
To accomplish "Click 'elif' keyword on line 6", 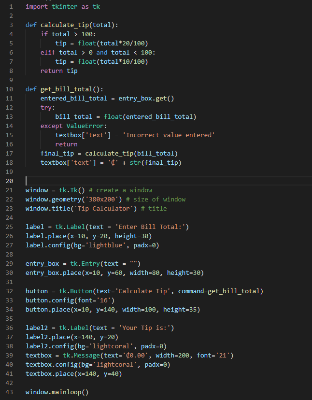I will click(x=48, y=53).
